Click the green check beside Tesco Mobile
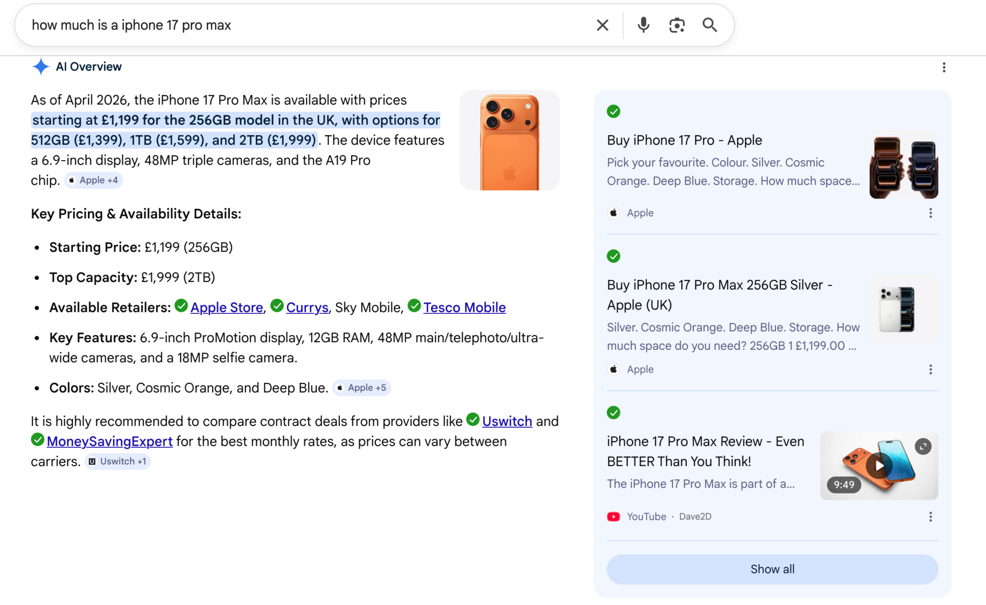The image size is (986, 605). 414,306
